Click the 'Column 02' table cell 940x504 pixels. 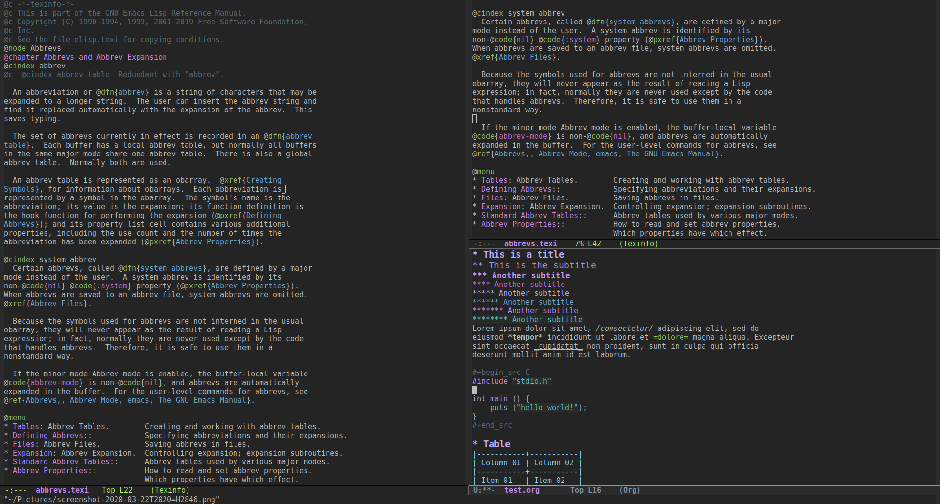554,462
